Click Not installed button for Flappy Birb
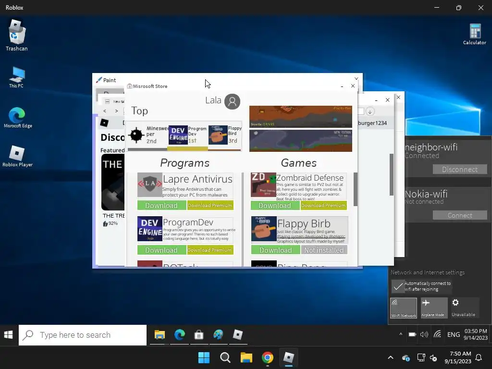492x369 pixels. (324, 250)
